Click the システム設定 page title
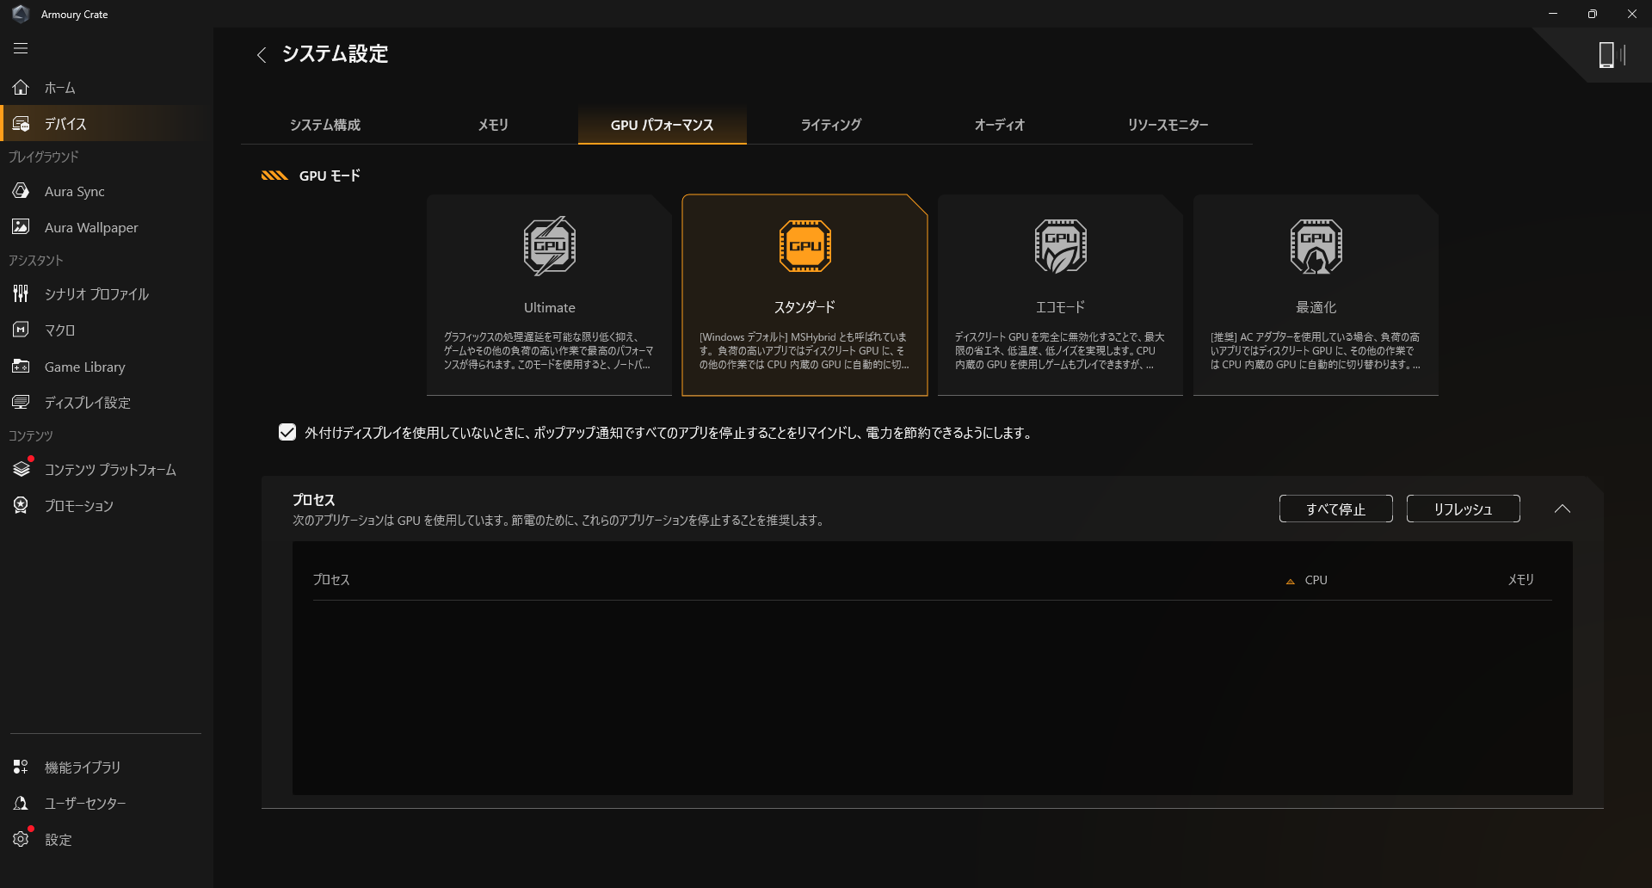 [x=336, y=54]
